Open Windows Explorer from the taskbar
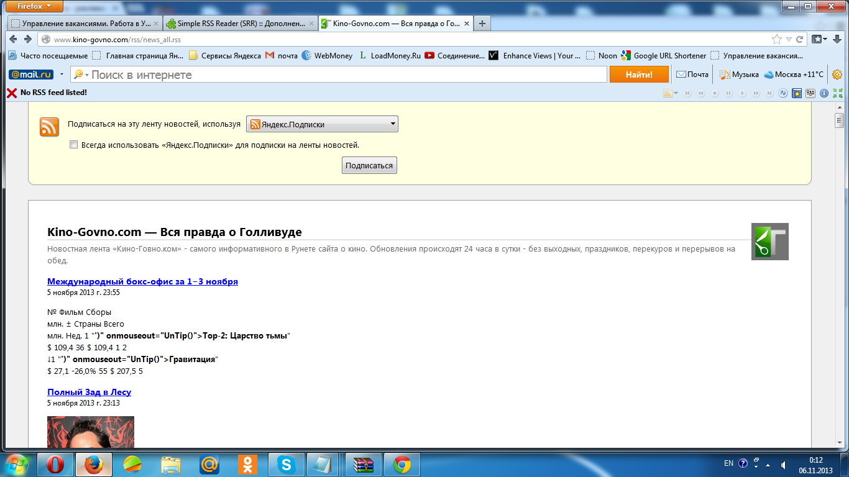The image size is (849, 477). pos(170,465)
